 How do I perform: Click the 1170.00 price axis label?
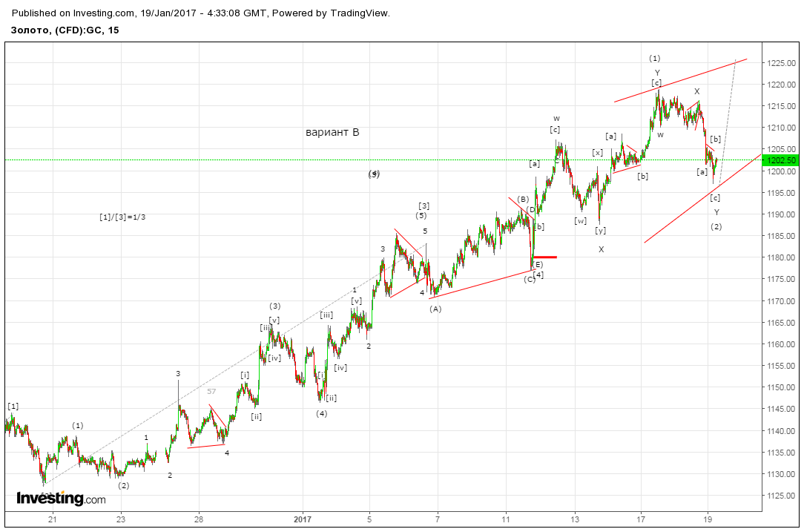[x=782, y=301]
